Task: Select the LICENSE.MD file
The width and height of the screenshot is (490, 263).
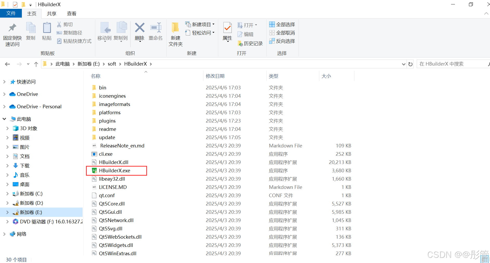Action: point(113,187)
